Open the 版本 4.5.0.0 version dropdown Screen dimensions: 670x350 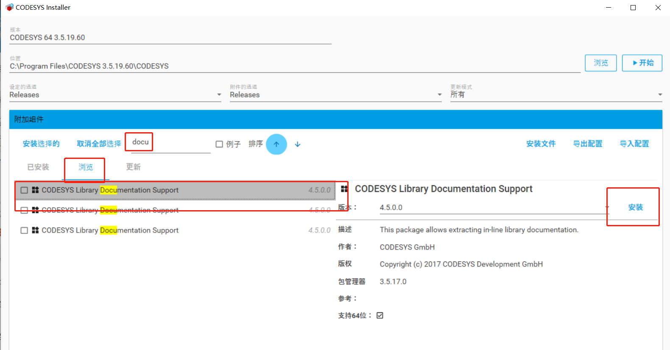click(494, 208)
